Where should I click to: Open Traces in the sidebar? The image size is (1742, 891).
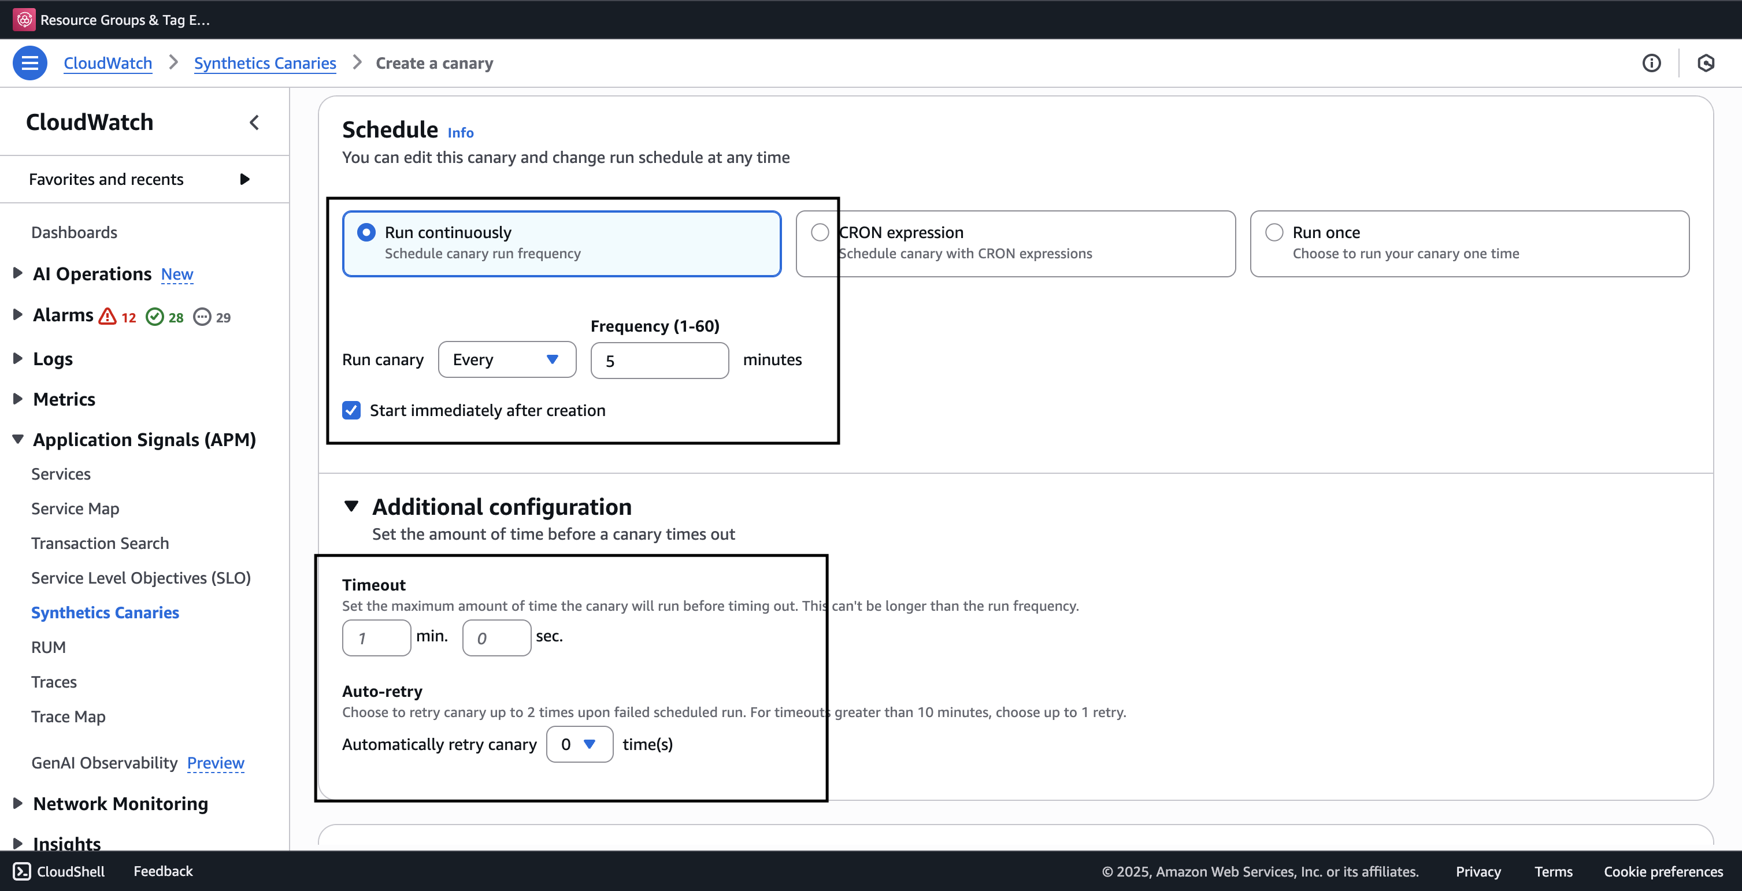tap(54, 682)
